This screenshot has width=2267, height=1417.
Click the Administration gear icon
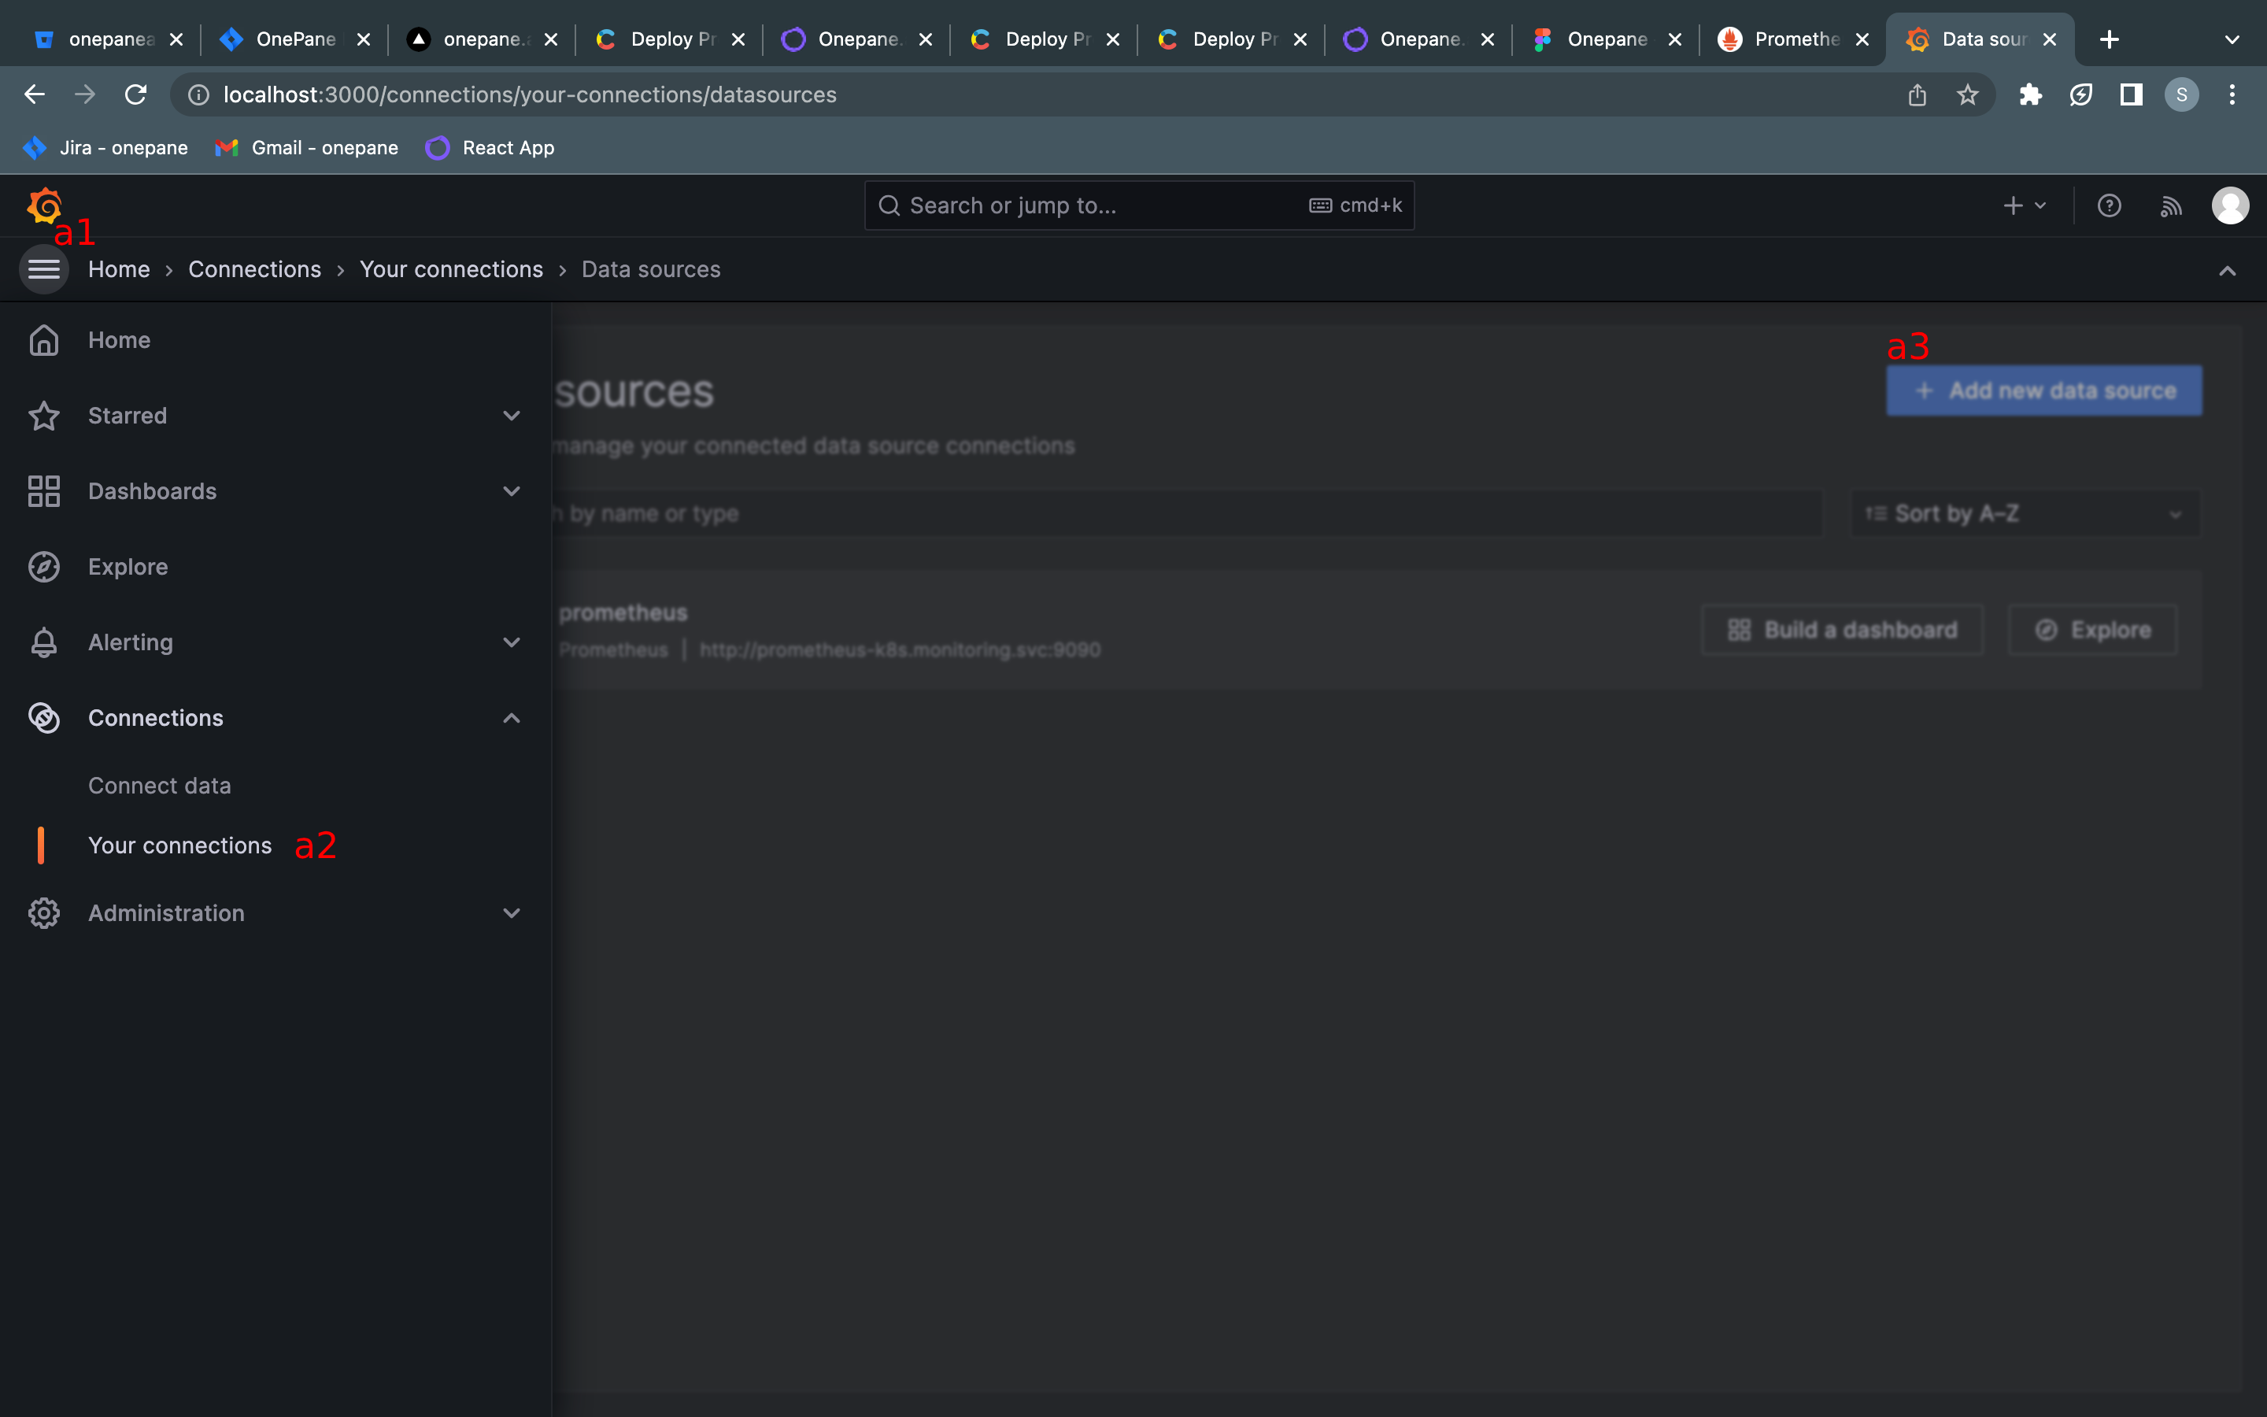pos(44,912)
